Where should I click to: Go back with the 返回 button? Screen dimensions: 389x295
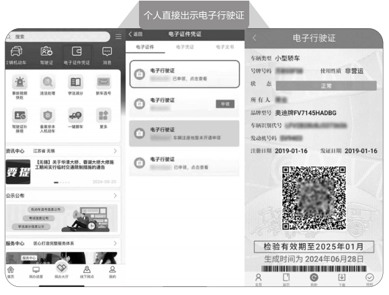136,34
